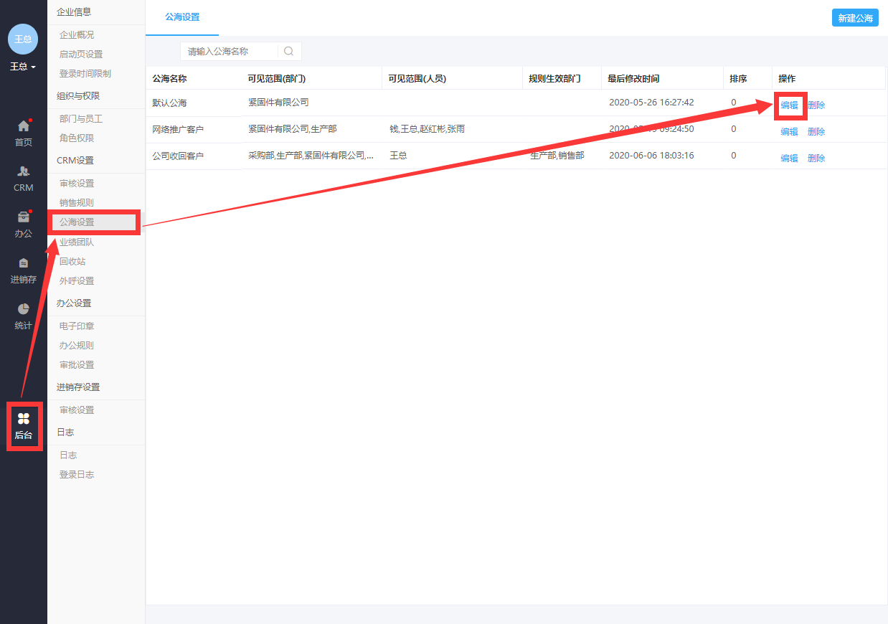This screenshot has width=888, height=624.
Task: Click the 2020-06-06 18:03:16 timestamp
Action: (x=651, y=155)
